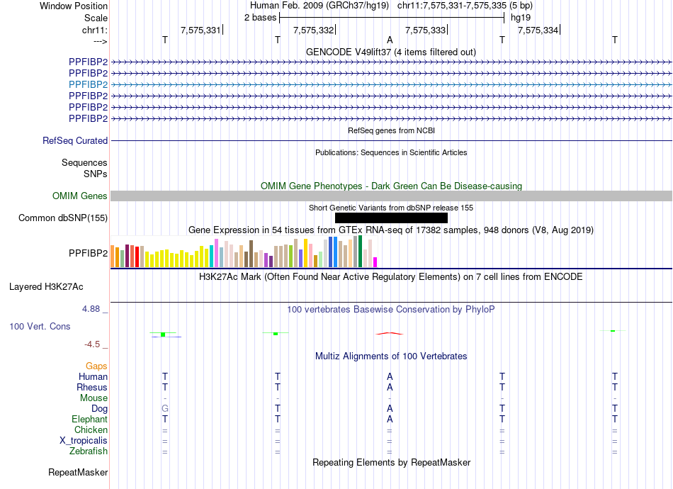Open the RefSeq Curated track label
Image resolution: width=673 pixels, height=489 pixels.
(x=75, y=141)
